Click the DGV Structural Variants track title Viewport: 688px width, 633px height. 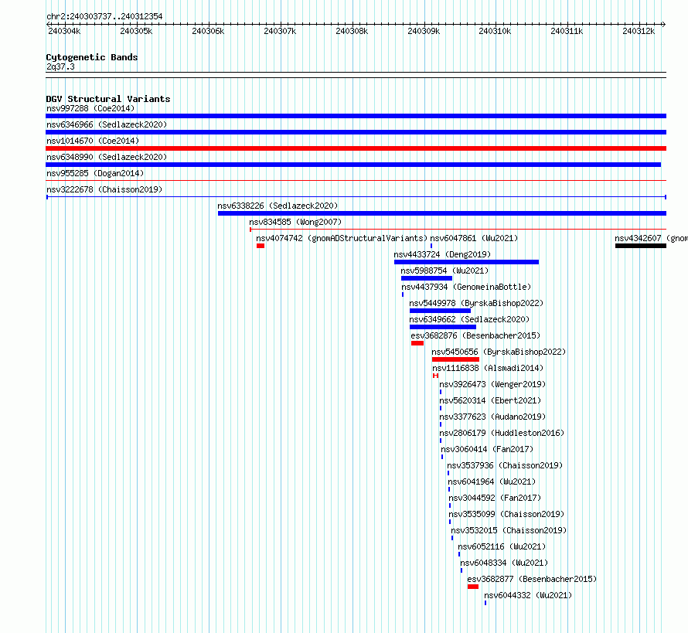[x=108, y=99]
